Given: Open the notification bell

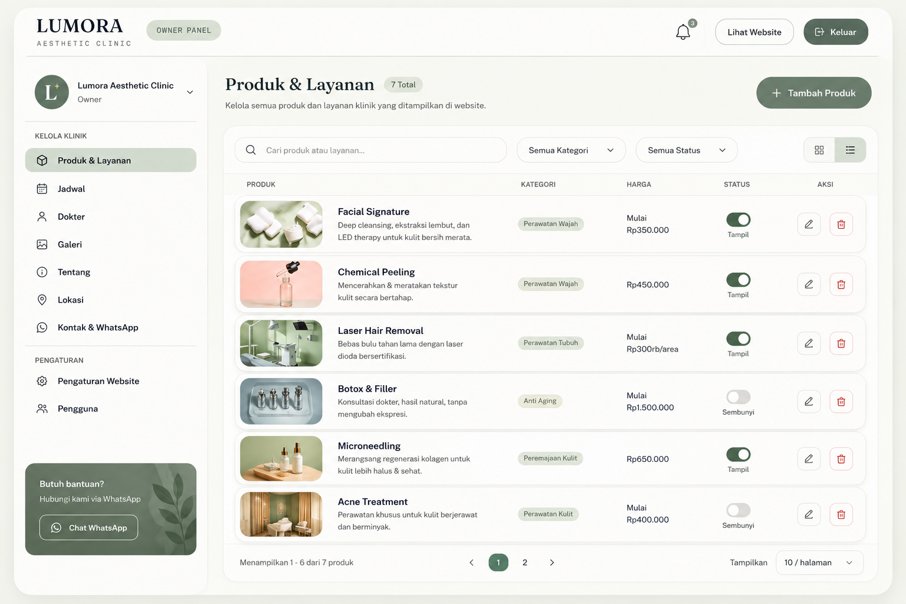Looking at the screenshot, I should 683,32.
